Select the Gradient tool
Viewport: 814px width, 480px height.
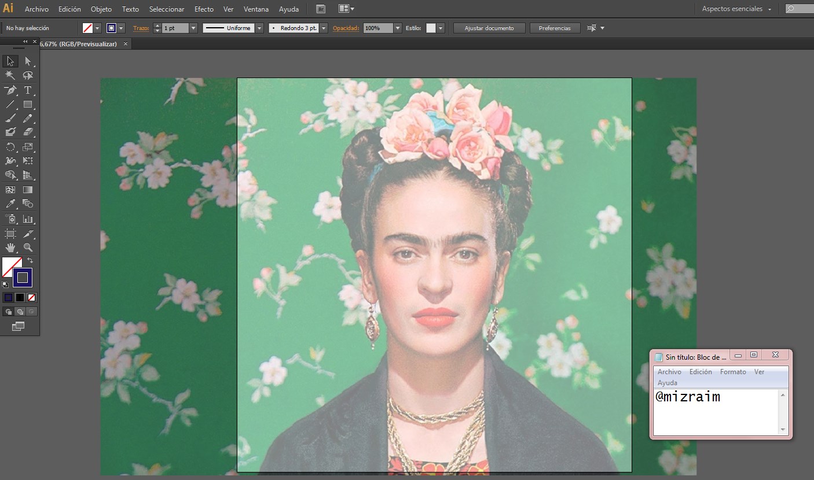tap(28, 190)
